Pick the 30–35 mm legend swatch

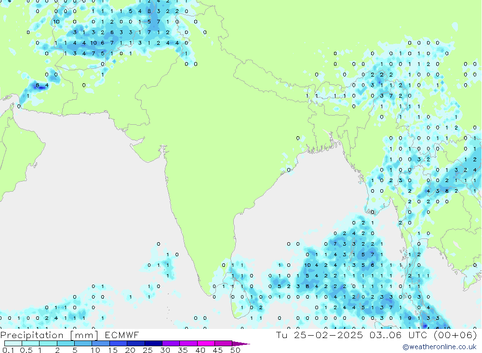171,343
